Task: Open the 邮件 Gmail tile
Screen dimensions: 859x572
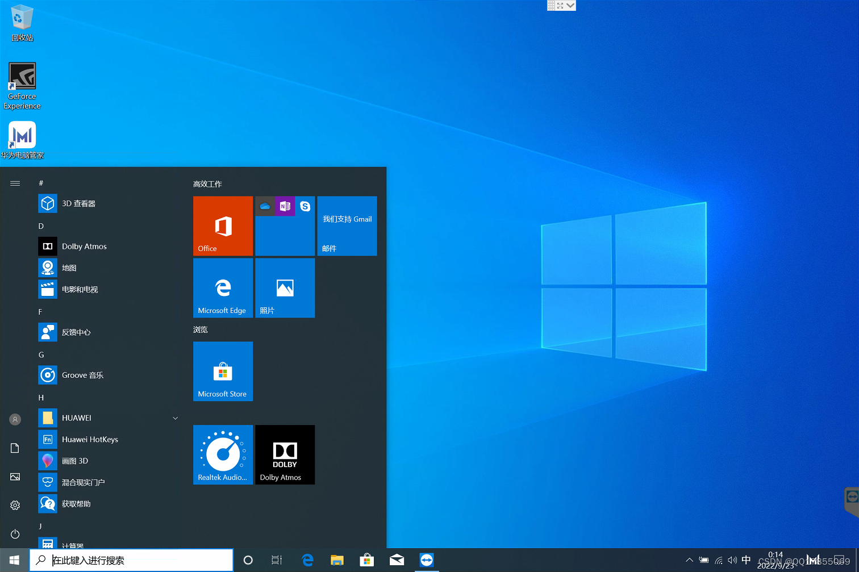Action: 347,226
